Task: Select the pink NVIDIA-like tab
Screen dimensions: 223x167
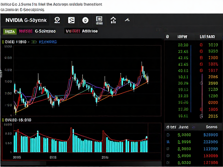Action: pyautogui.click(x=25, y=31)
